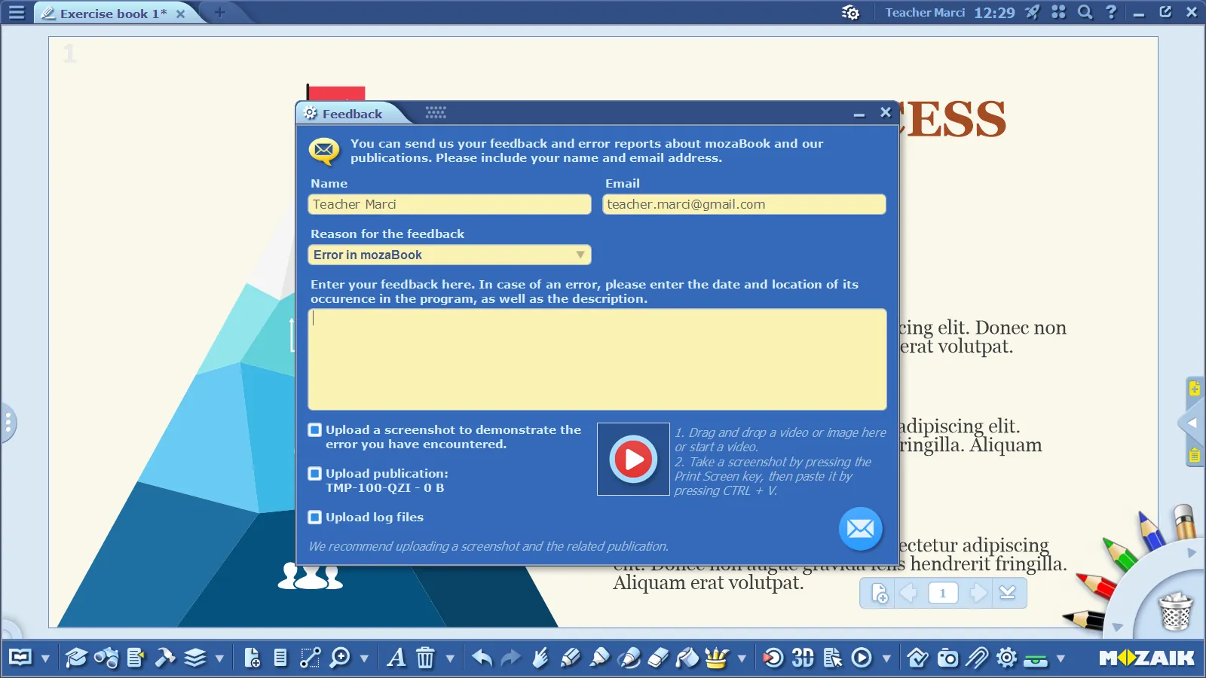This screenshot has width=1206, height=678.
Task: Enable the upload screenshot checkbox
Action: tap(315, 430)
